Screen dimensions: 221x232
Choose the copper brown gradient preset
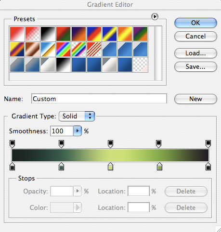tap(32, 49)
